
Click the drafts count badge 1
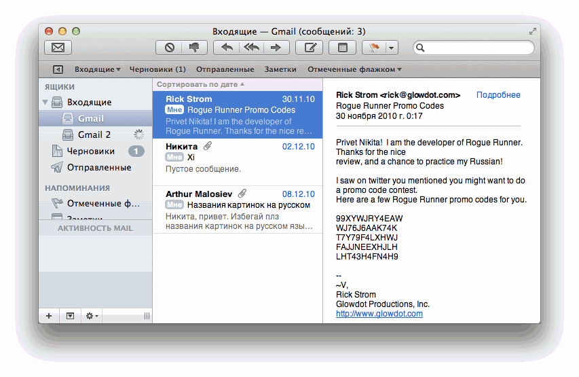click(136, 151)
